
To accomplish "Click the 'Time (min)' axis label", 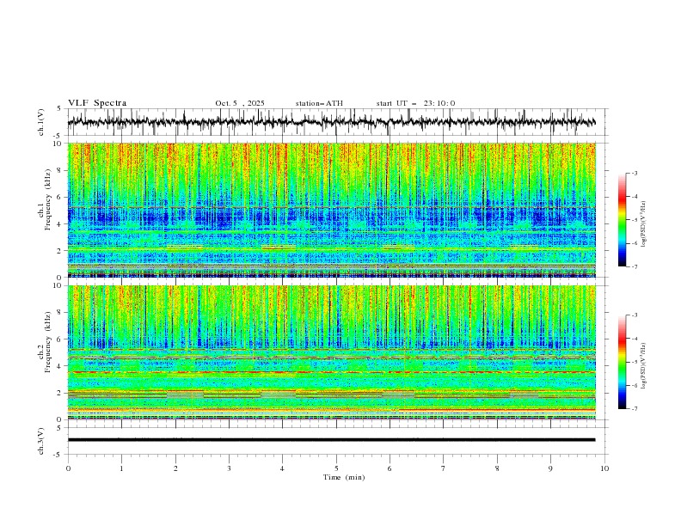I will 344,477.
